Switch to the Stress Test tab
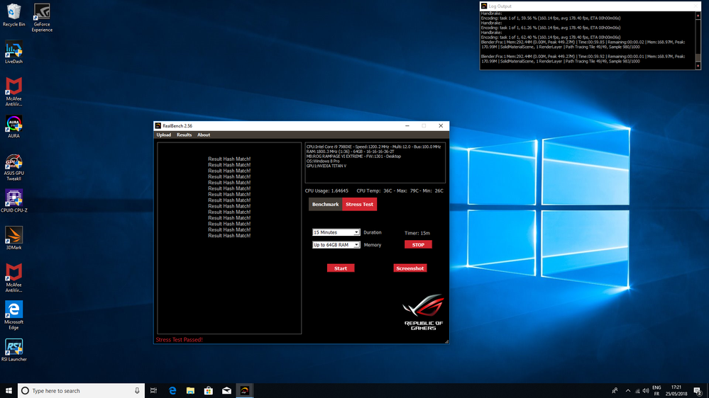709x398 pixels. pos(360,205)
